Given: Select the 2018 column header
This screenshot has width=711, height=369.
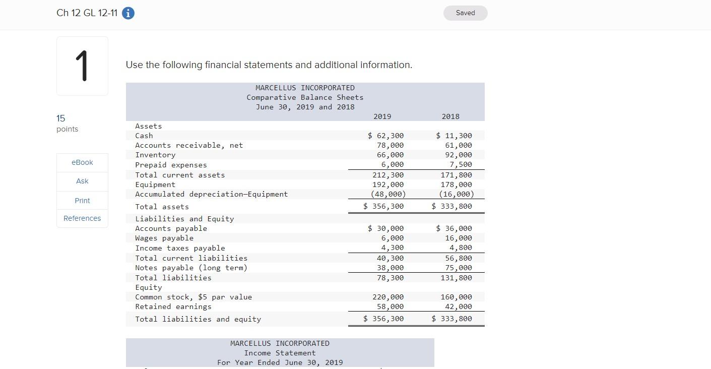Looking at the screenshot, I should (x=450, y=116).
